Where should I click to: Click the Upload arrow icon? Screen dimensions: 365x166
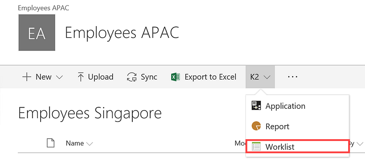81,77
